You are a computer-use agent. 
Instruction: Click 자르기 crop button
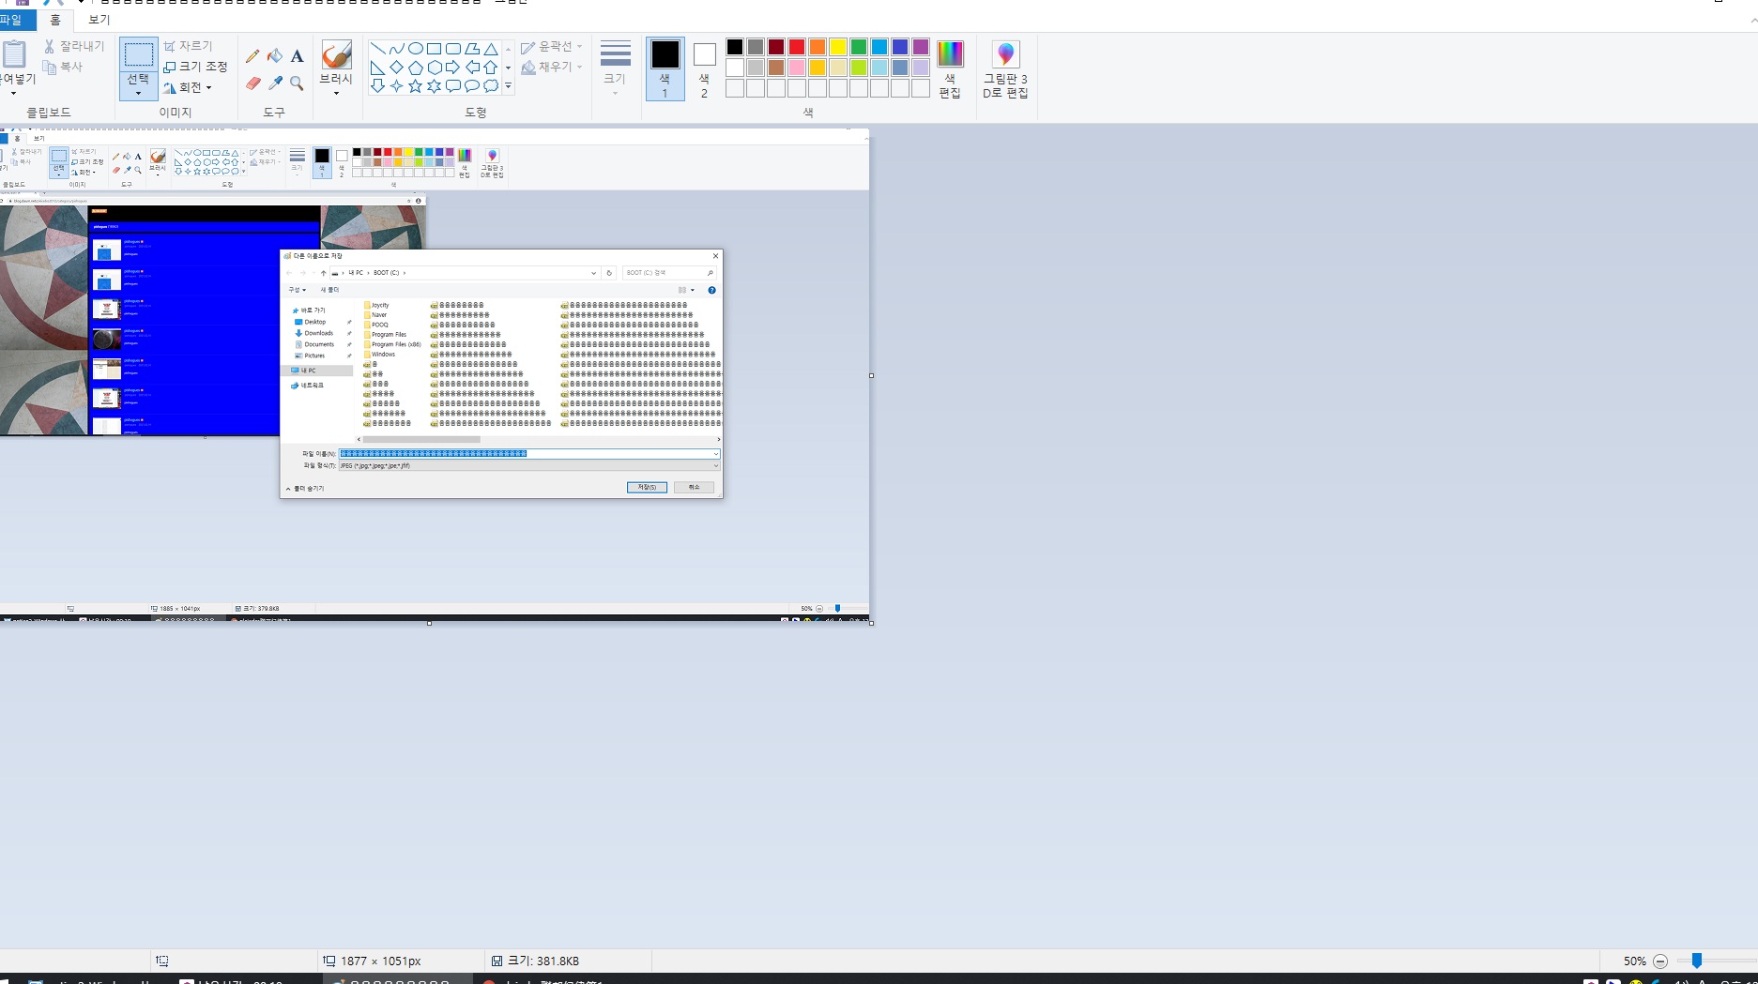189,46
